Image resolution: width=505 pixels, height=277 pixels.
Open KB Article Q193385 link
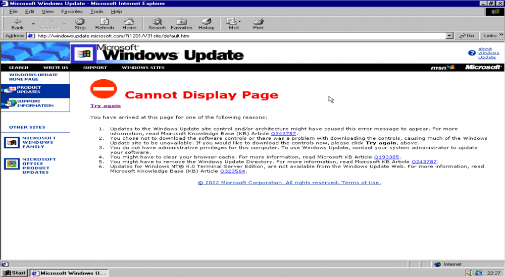[x=386, y=157]
